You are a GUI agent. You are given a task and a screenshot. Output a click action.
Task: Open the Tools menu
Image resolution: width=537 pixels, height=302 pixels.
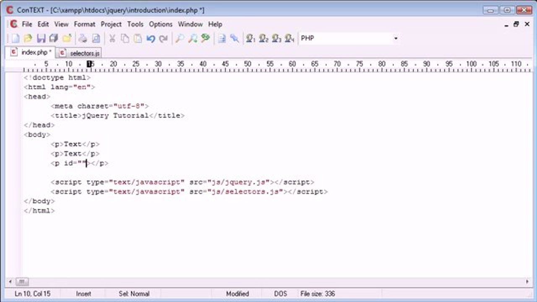click(135, 24)
